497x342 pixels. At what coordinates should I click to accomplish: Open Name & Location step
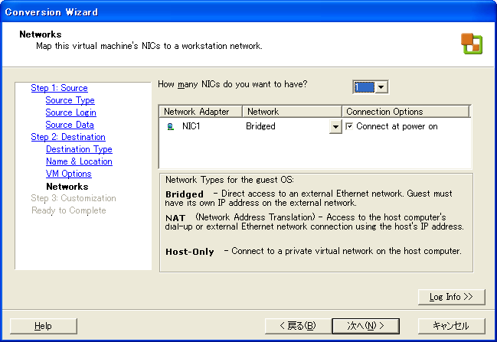(79, 161)
